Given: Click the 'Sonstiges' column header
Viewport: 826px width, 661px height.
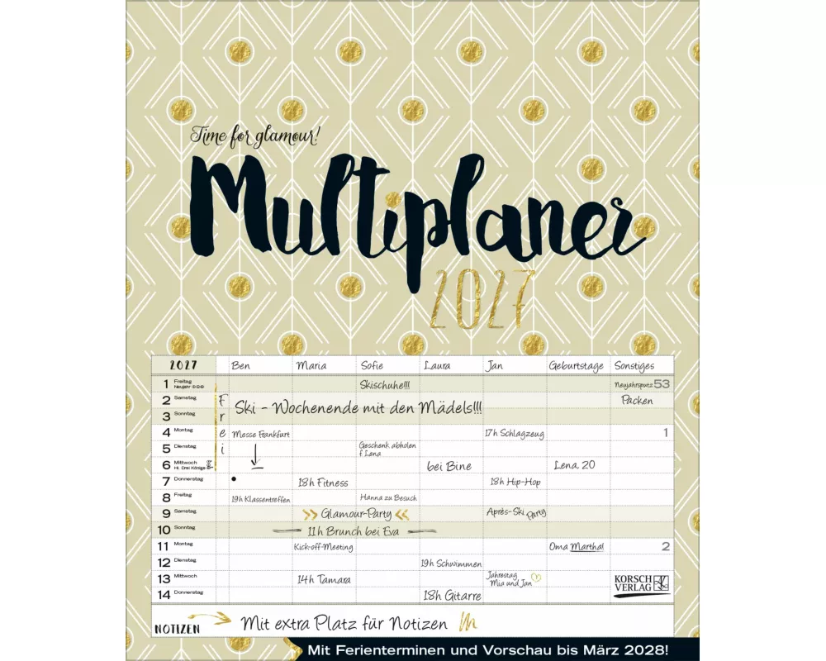Looking at the screenshot, I should click(634, 366).
